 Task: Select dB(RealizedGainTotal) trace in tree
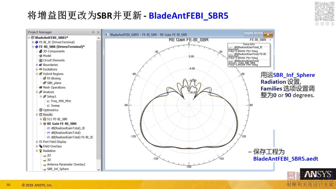(x=66, y=133)
